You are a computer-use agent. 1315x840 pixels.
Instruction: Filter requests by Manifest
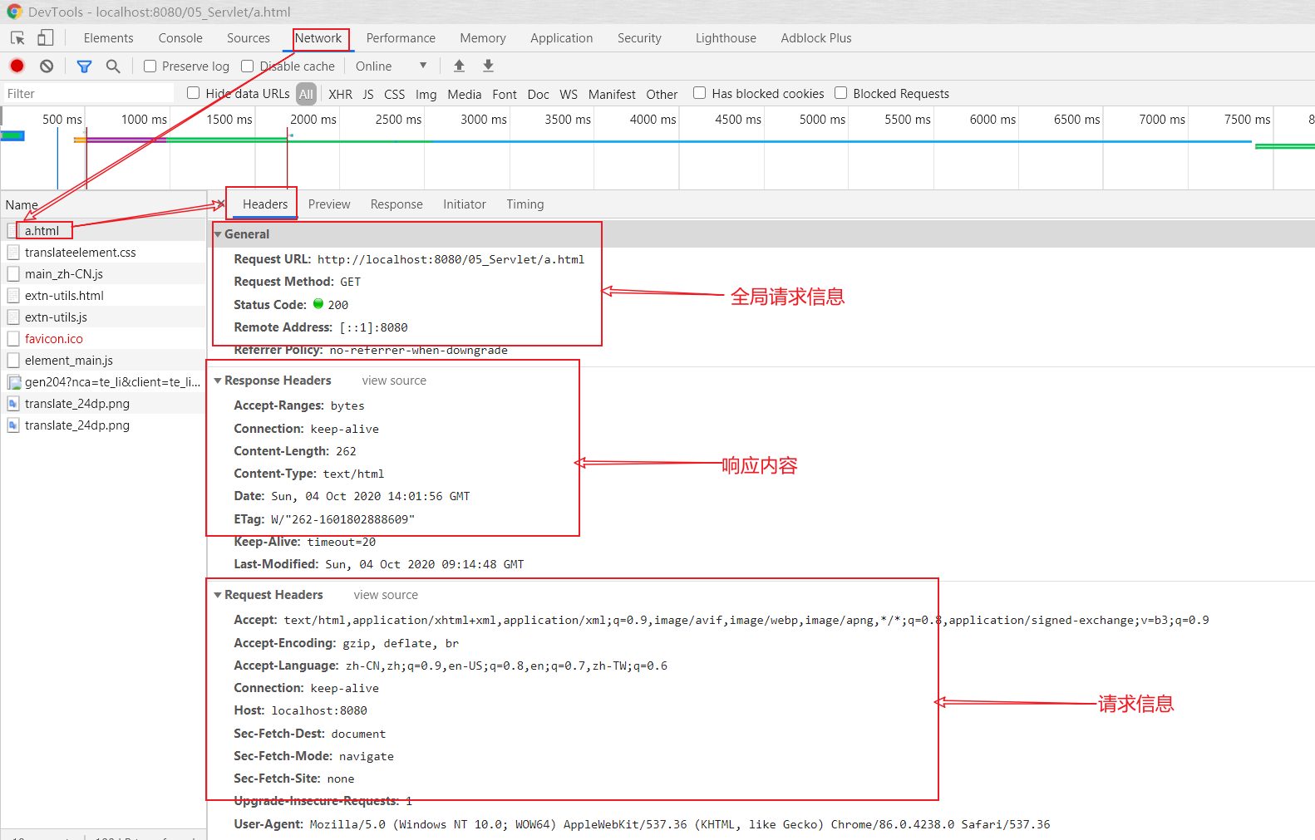click(612, 95)
